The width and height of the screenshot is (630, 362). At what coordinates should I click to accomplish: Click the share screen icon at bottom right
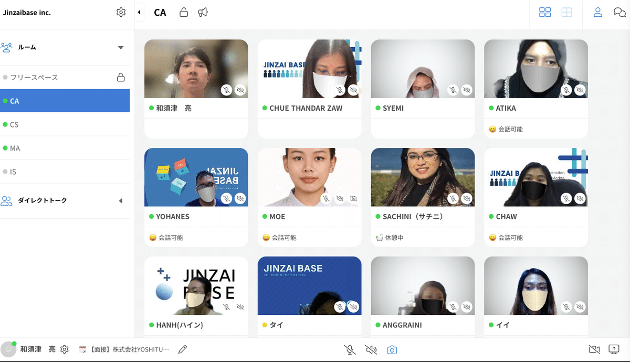click(614, 349)
